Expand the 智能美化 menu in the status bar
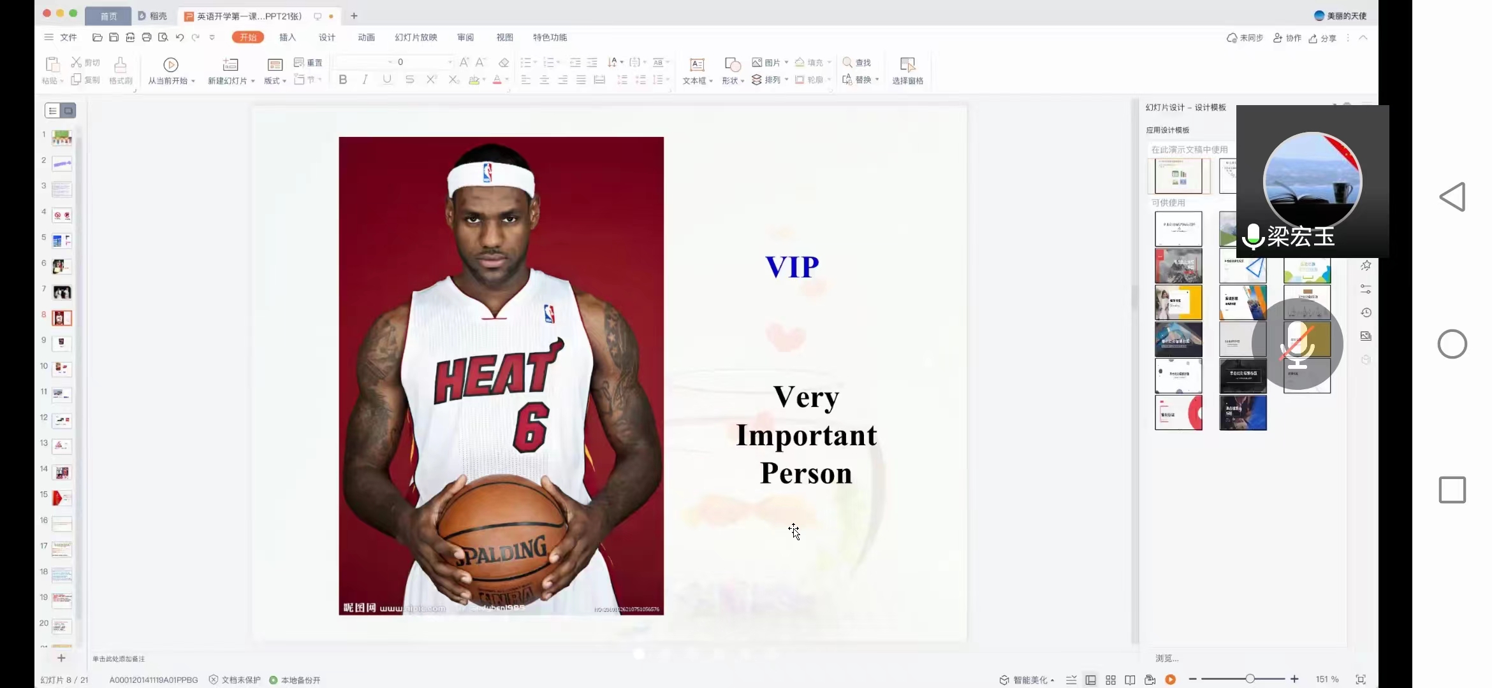 (1027, 680)
